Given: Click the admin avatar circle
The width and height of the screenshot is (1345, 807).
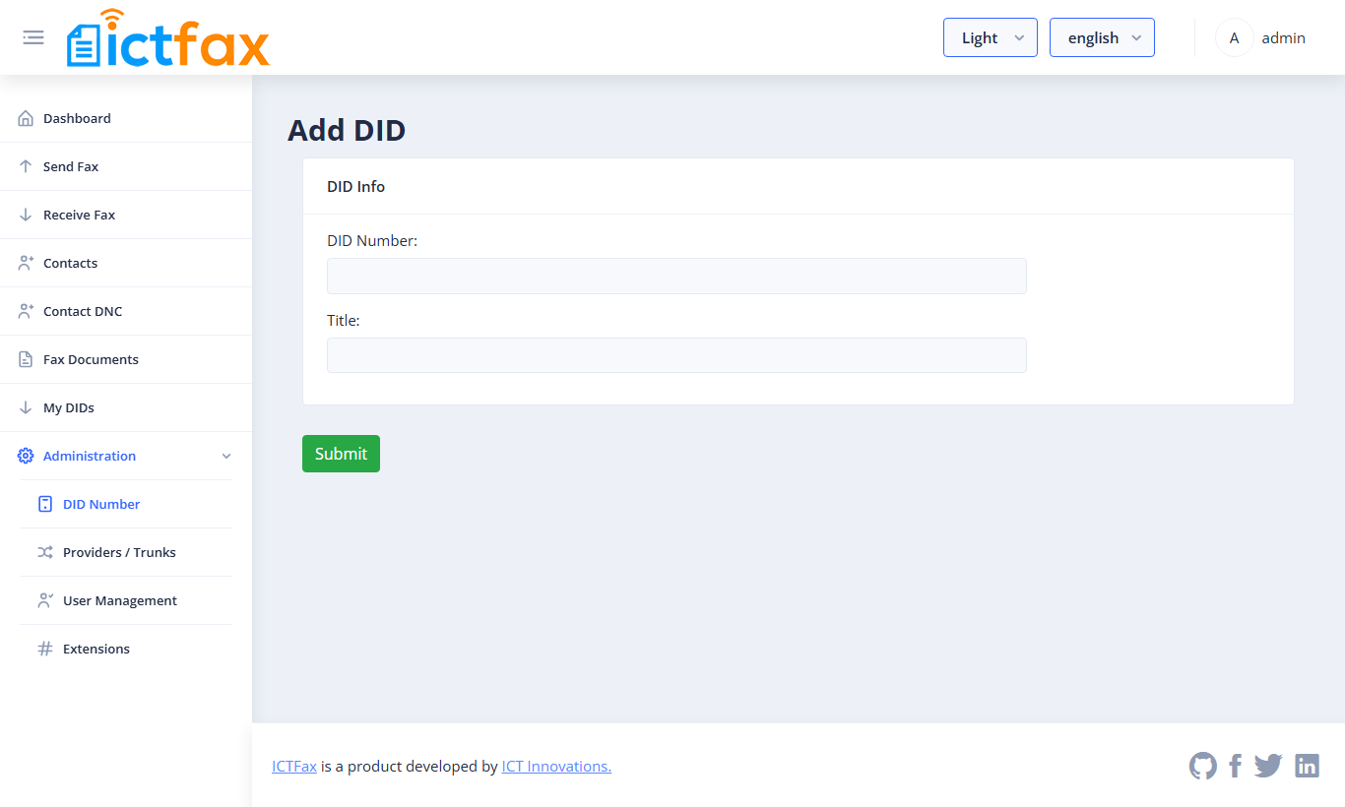Looking at the screenshot, I should tap(1235, 37).
